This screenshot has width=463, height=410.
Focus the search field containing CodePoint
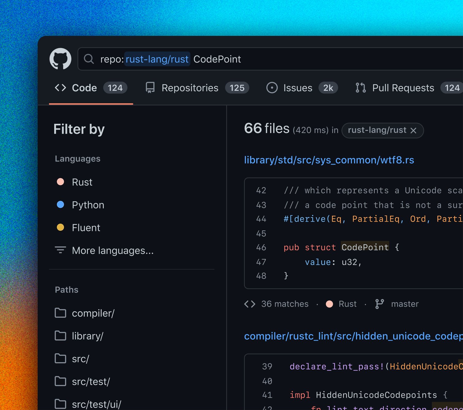271,59
